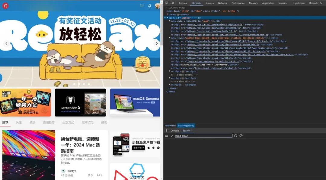The height and width of the screenshot is (180, 326).
Task: Open the apps grid menu icon
Action: [142, 6]
